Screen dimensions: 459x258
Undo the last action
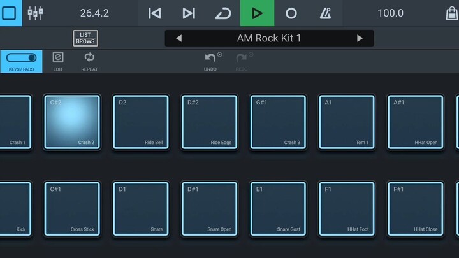(210, 61)
